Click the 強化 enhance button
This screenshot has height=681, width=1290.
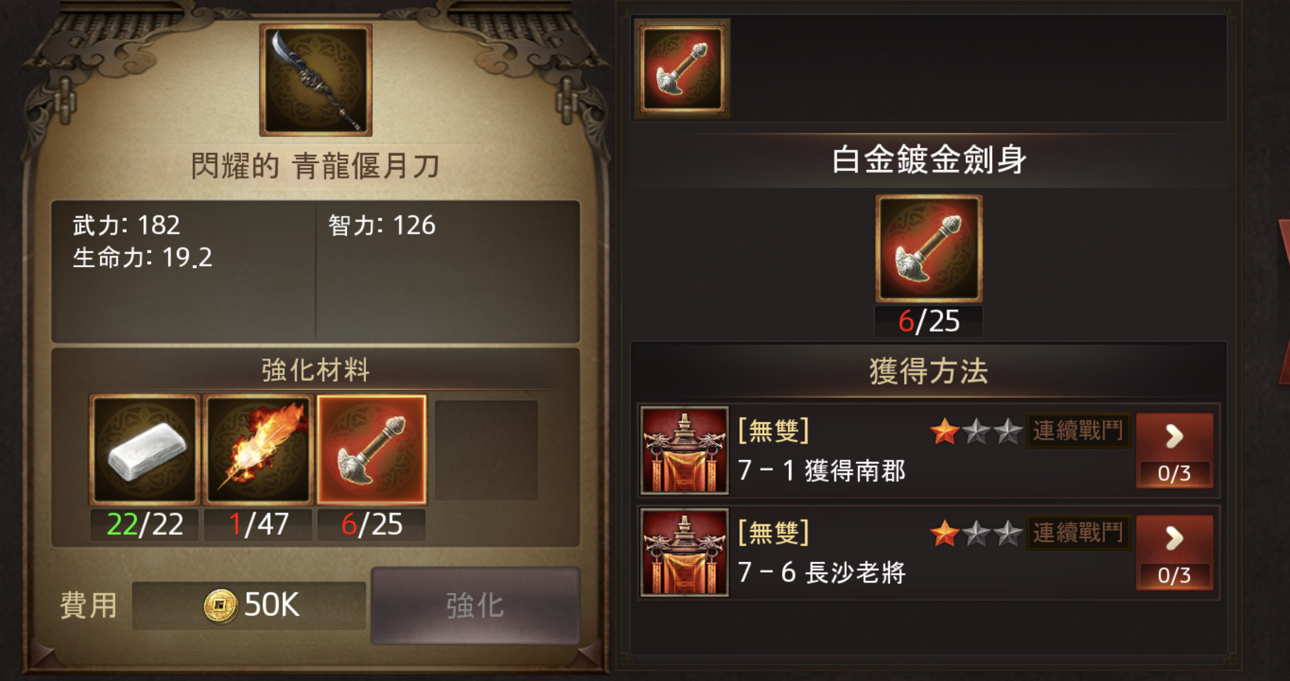click(x=475, y=606)
